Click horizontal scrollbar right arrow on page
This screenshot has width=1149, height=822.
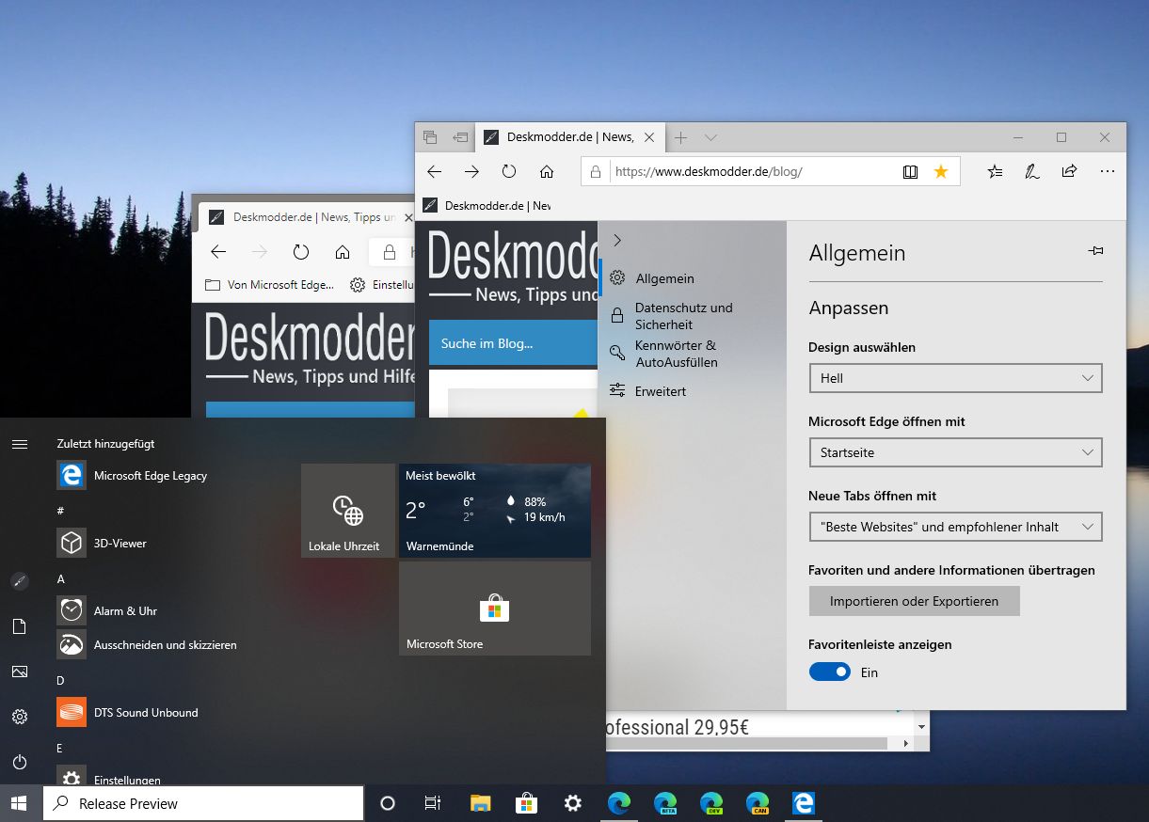point(906,743)
